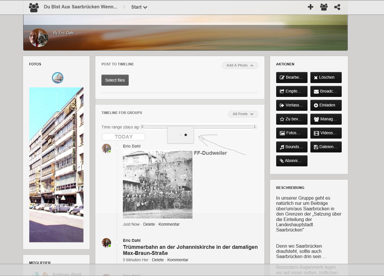Open the group members icon in header
Screen dimensions: 384x276
(x=324, y=7)
